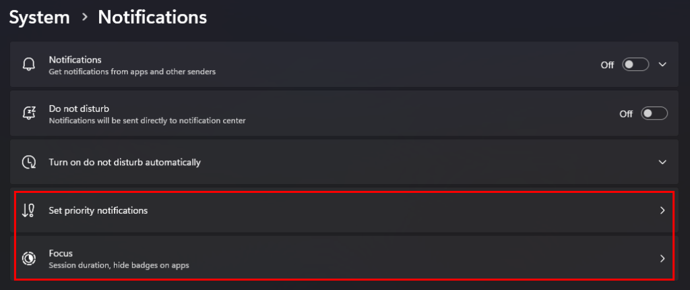Image resolution: width=690 pixels, height=290 pixels.
Task: Click the bell icon in Notifications row
Action: coord(28,65)
